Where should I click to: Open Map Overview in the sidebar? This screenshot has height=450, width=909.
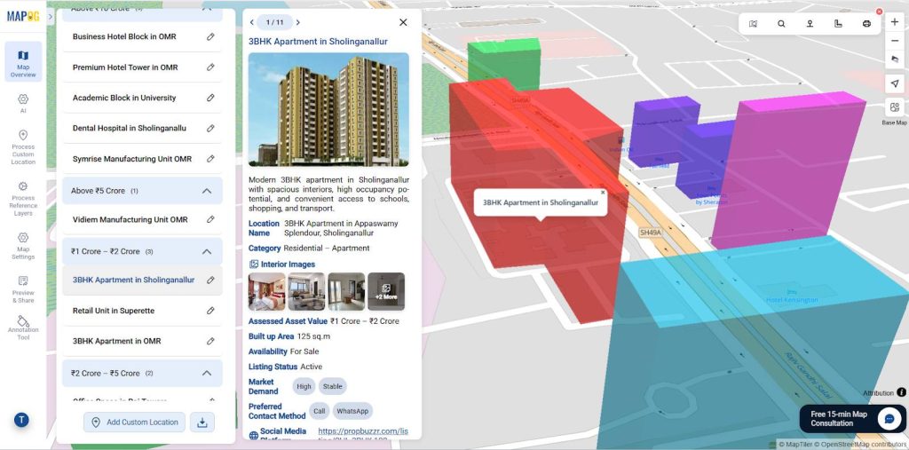tap(23, 61)
